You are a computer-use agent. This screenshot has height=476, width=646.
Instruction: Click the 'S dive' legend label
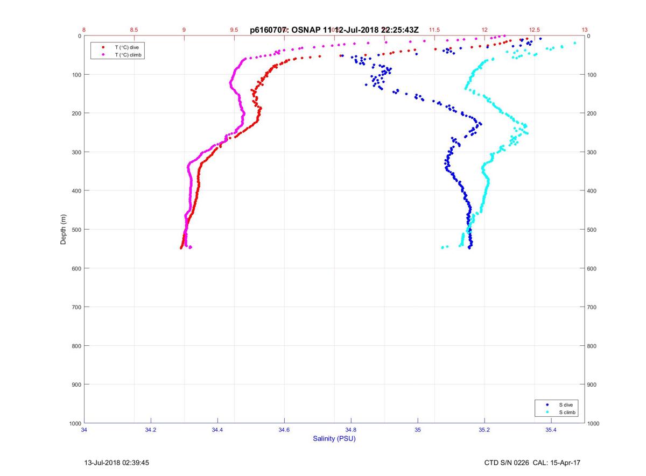point(566,404)
